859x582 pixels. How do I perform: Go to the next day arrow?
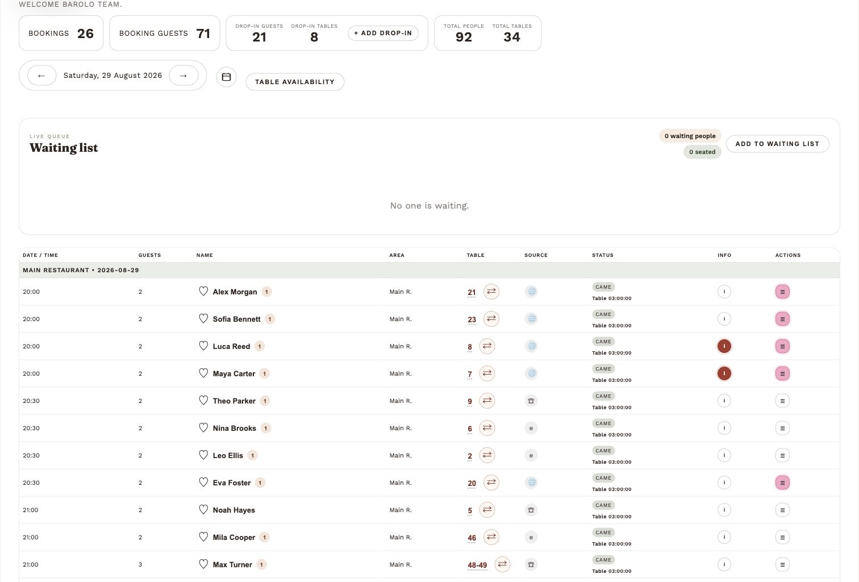coord(184,76)
